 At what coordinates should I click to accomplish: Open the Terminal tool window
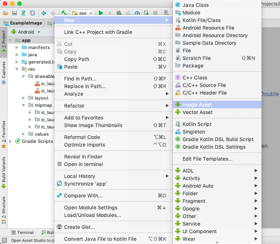click(22, 232)
